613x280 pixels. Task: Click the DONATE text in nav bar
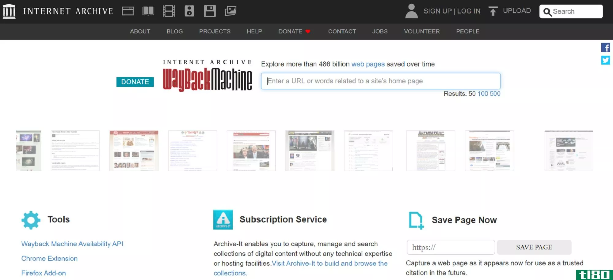click(x=290, y=32)
